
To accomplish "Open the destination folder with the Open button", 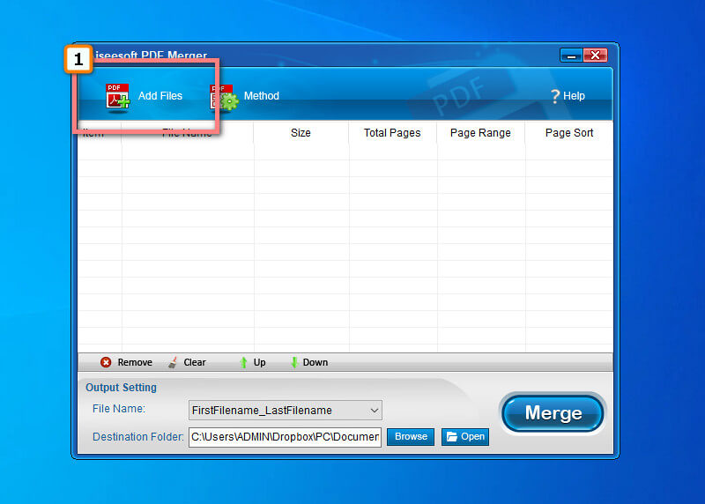I will point(464,436).
